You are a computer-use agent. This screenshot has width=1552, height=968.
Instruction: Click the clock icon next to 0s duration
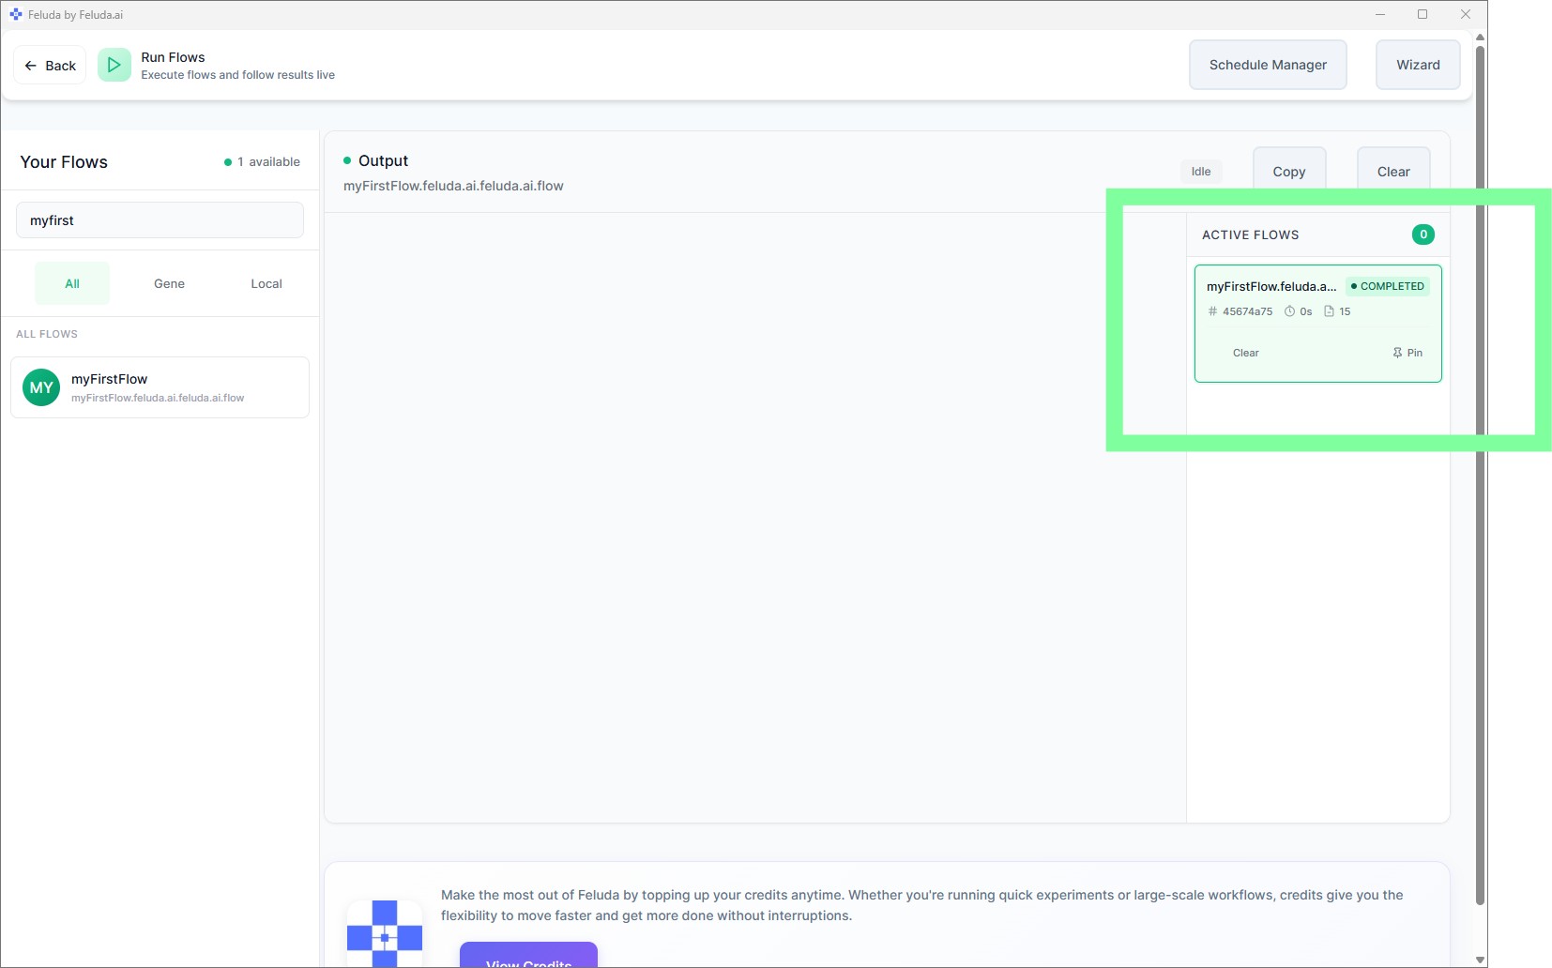[x=1289, y=310]
